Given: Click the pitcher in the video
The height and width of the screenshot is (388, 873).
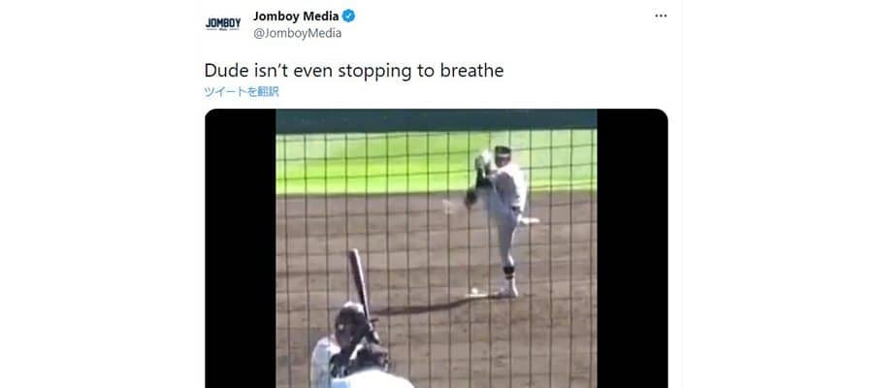Looking at the screenshot, I should coord(501,220).
